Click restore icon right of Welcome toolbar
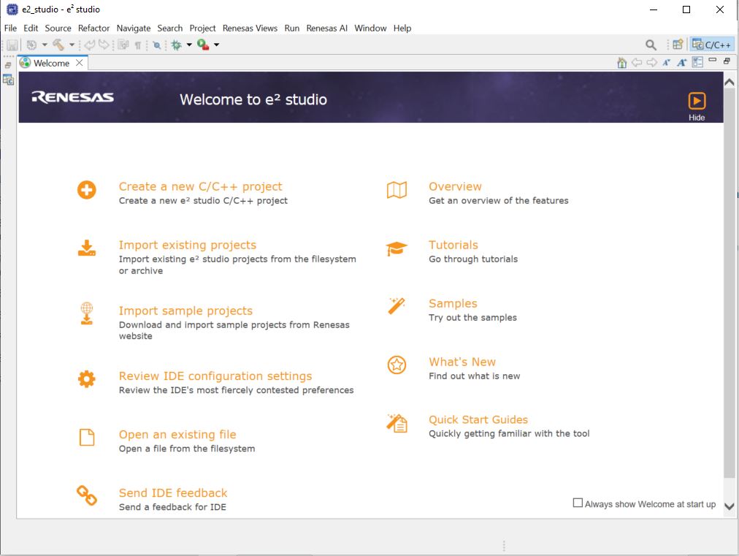Image resolution: width=739 pixels, height=556 pixels. (x=727, y=61)
